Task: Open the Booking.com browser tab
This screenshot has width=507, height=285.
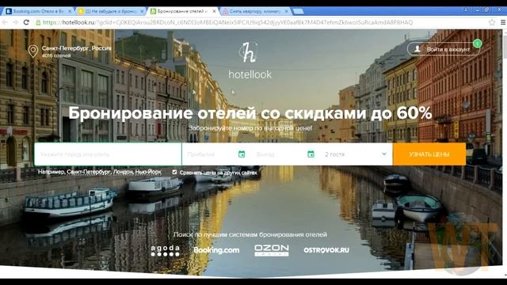Action: (39, 11)
